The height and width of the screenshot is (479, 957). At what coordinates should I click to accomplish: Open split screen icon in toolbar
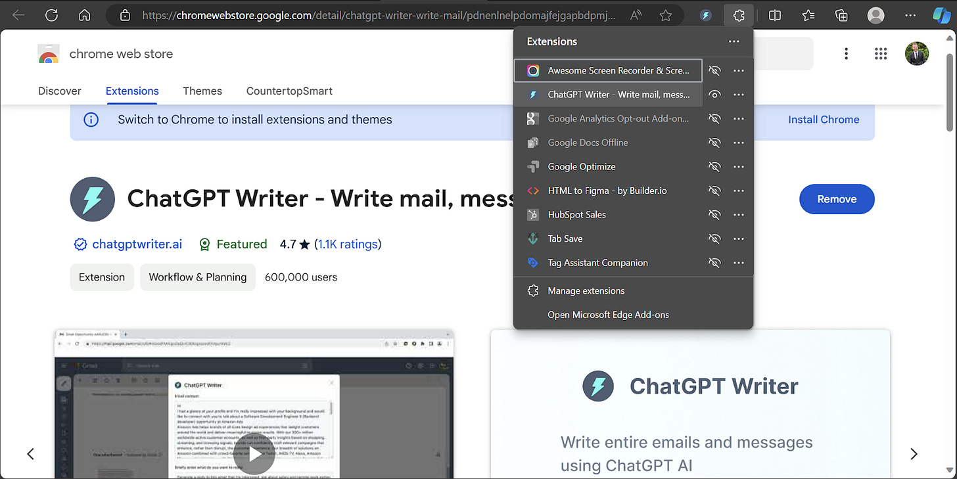coord(775,15)
